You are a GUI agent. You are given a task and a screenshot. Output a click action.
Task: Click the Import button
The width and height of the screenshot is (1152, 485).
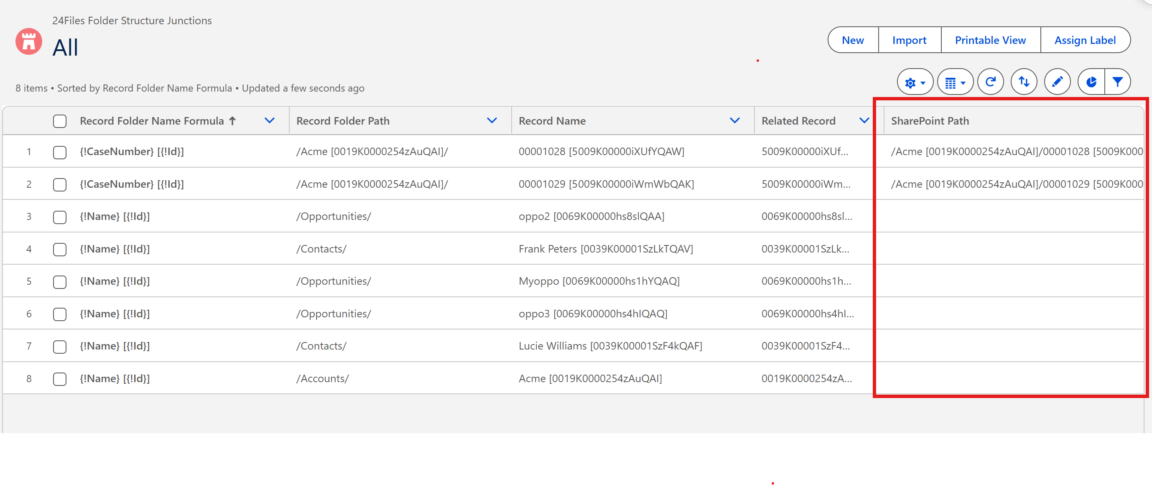(909, 40)
